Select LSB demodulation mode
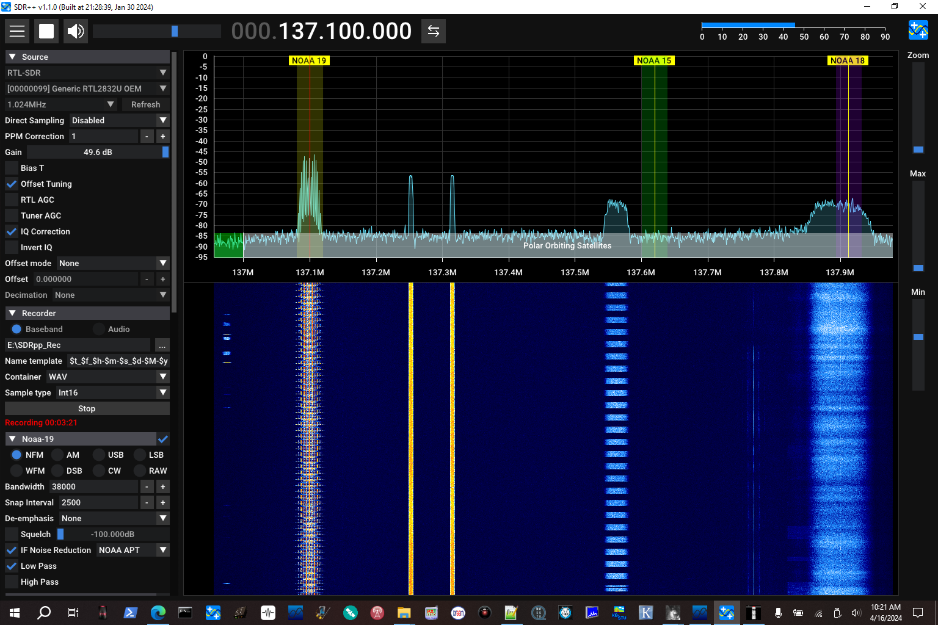This screenshot has height=625, width=938. click(140, 455)
